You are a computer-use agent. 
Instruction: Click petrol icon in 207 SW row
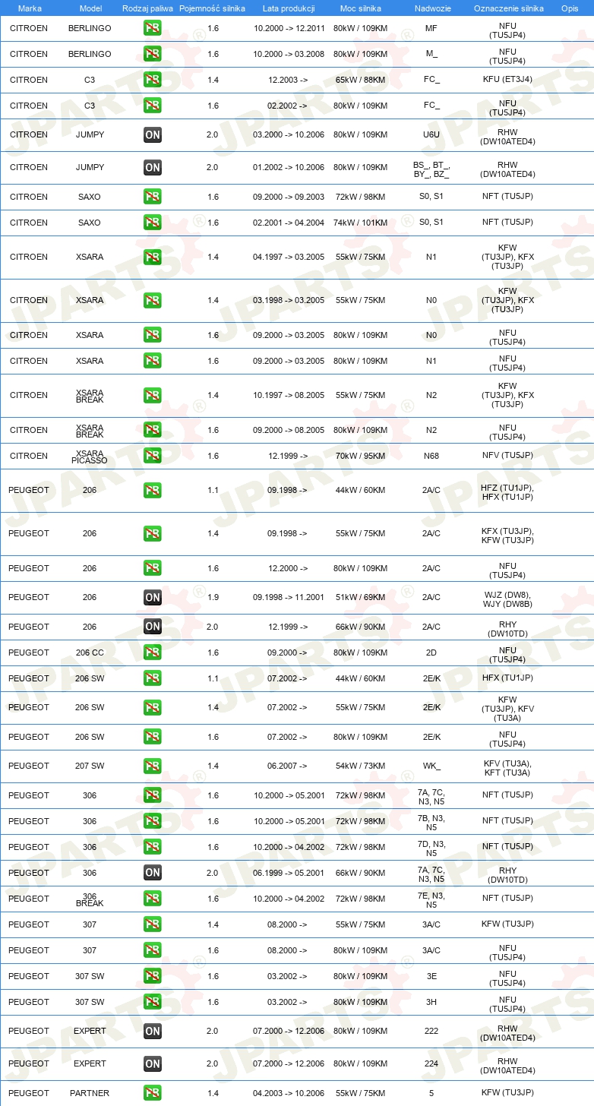coord(152,766)
